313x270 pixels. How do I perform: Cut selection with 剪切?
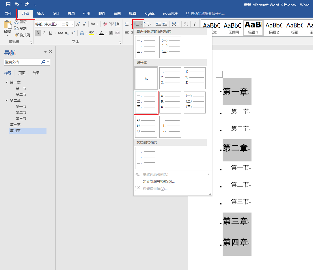click(21, 22)
